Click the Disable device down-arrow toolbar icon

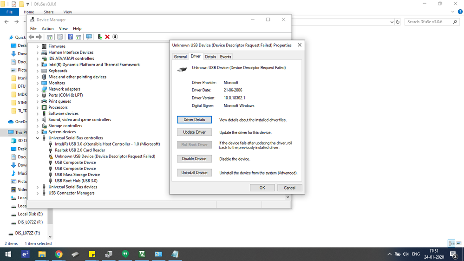[x=115, y=37]
